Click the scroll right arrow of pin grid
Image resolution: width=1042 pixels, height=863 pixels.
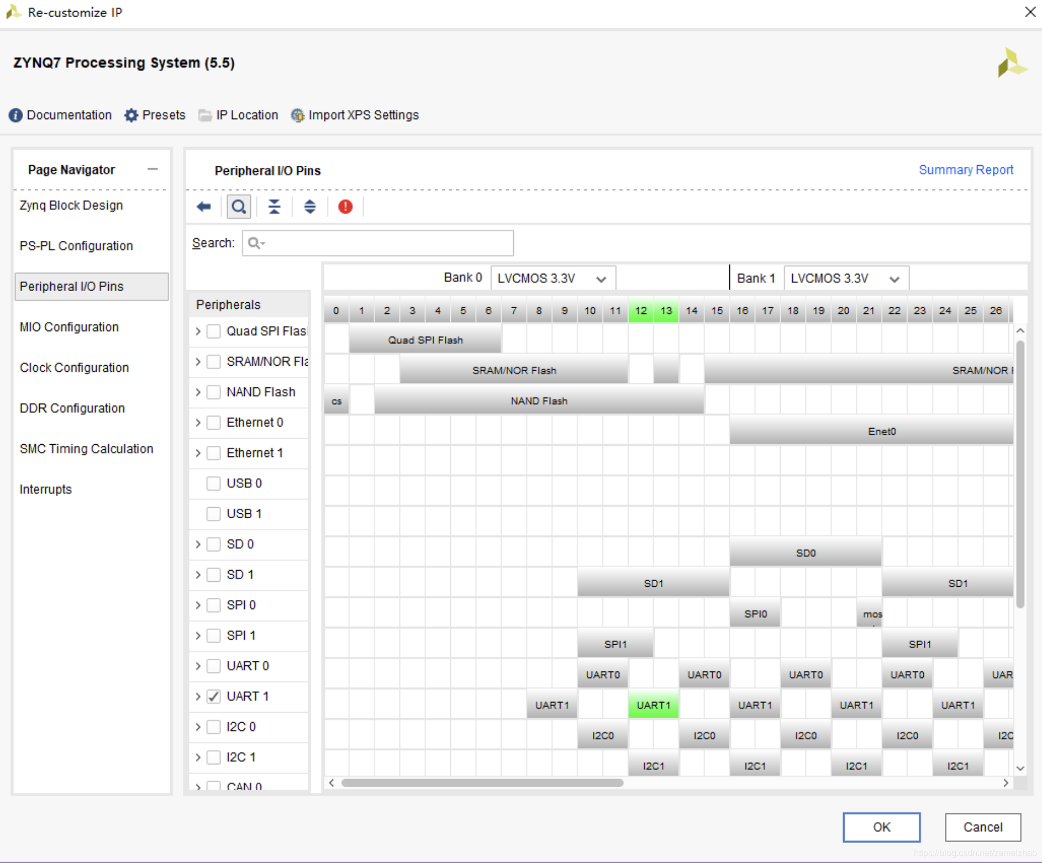point(1006,783)
